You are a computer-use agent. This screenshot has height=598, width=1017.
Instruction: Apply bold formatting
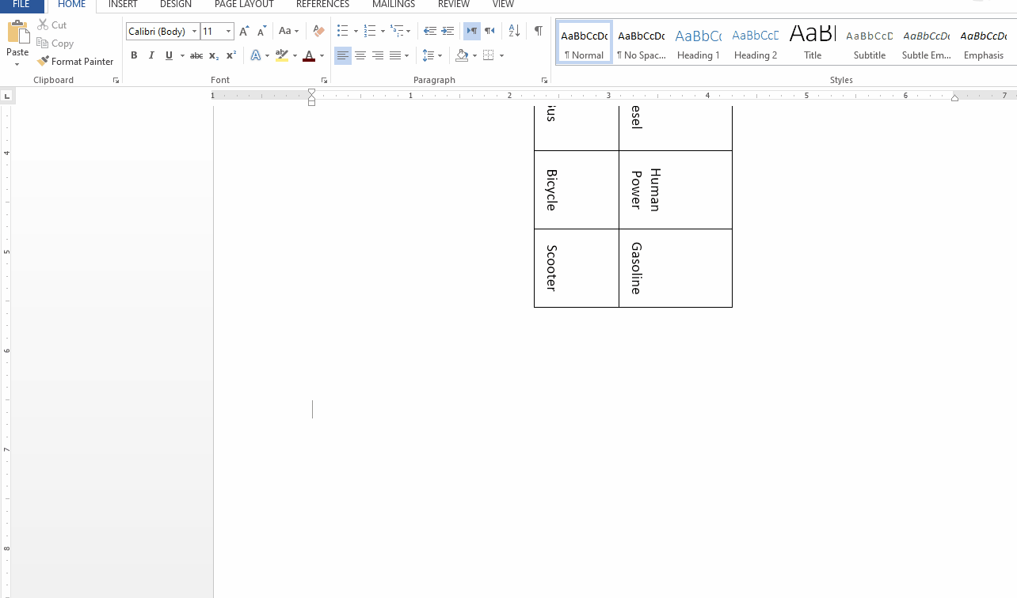[x=134, y=55]
